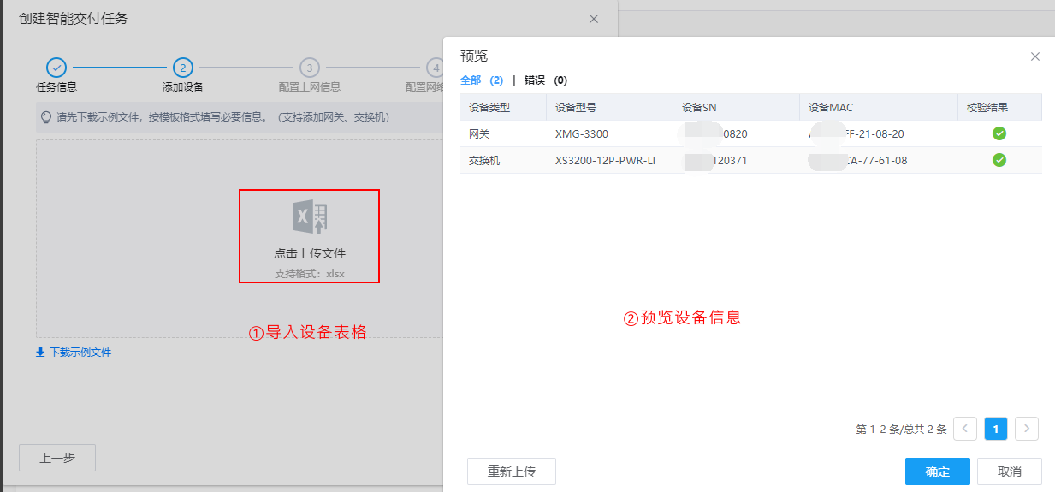Switch to the 全部 (2) tab
Viewport: 1055px width, 492px height.
pyautogui.click(x=481, y=80)
